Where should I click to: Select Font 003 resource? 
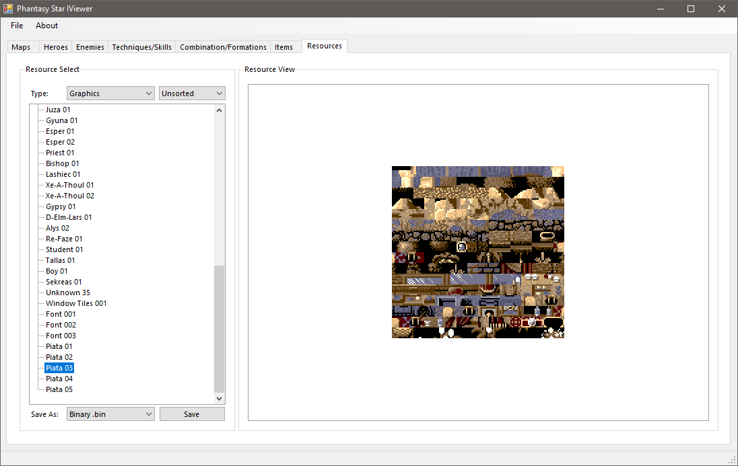(61, 336)
